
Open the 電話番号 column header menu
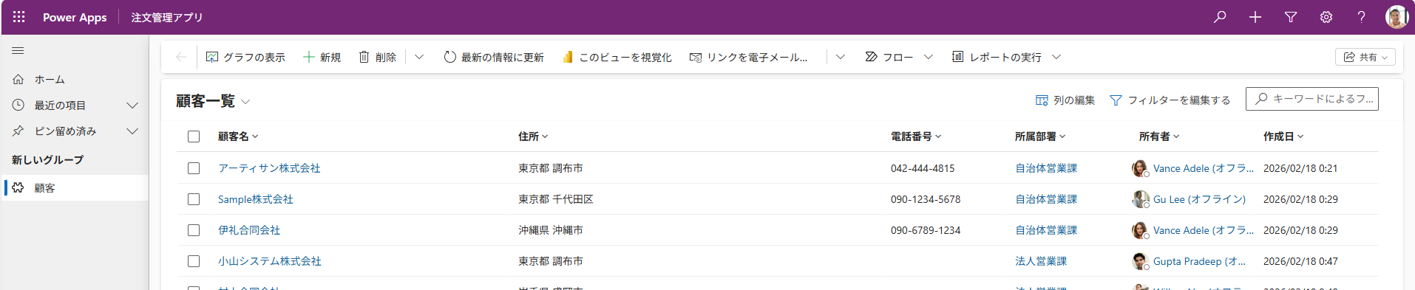916,137
